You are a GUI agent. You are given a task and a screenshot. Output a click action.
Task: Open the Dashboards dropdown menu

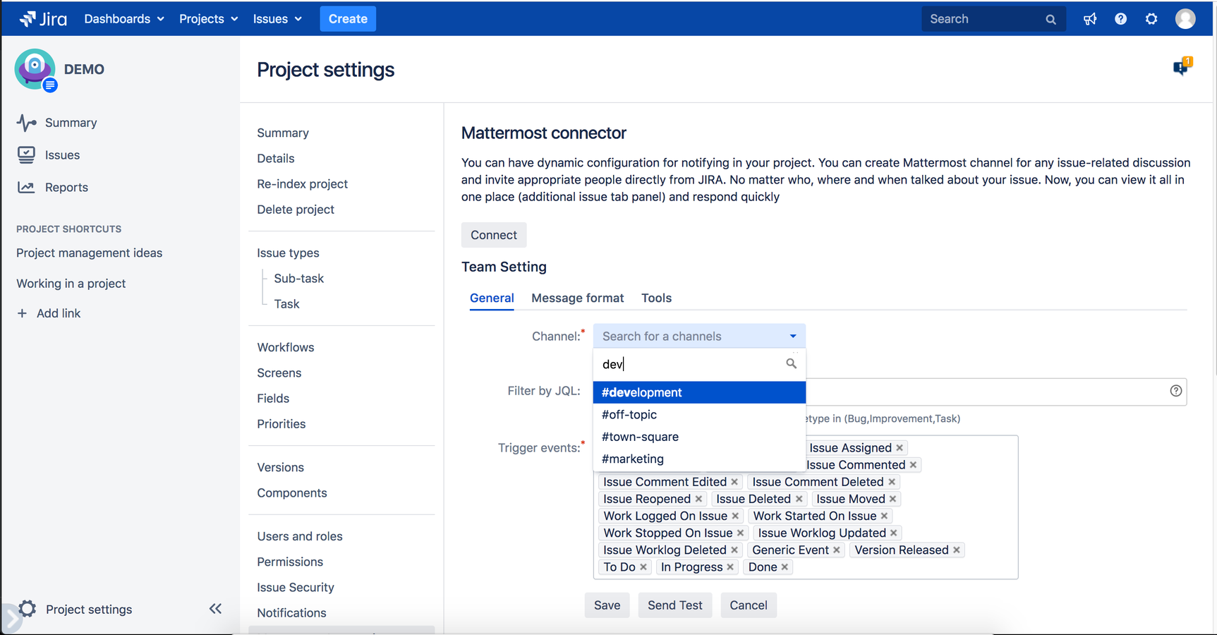(x=124, y=19)
